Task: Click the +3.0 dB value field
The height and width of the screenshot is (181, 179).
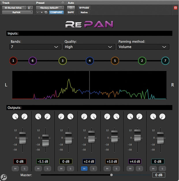Action: click(x=112, y=161)
